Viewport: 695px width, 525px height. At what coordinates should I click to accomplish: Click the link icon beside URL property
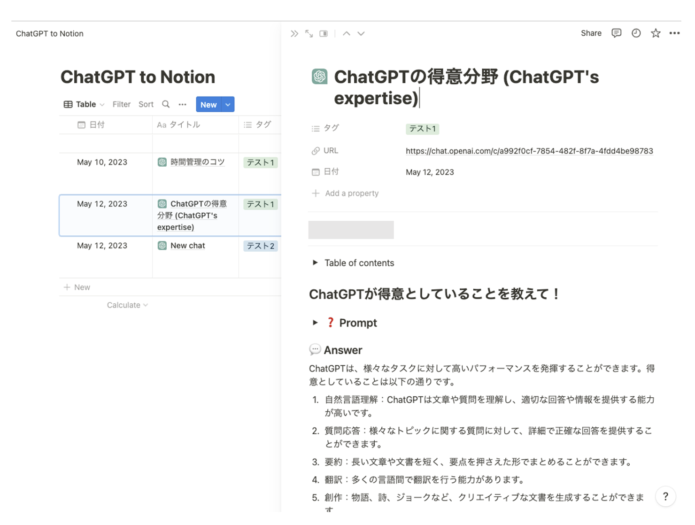coord(316,151)
